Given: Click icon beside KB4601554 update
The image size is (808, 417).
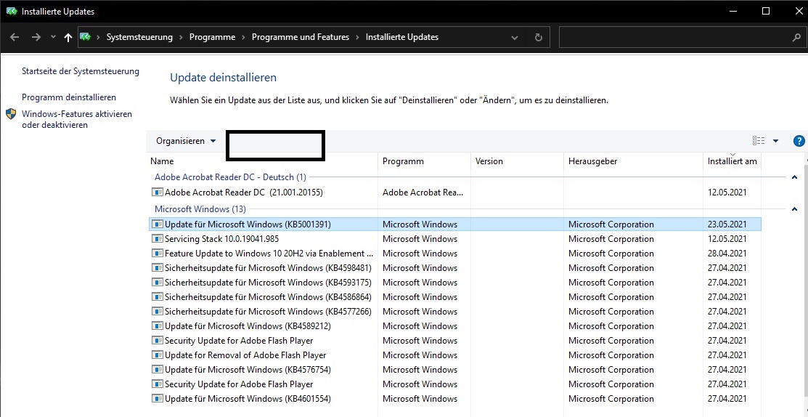Looking at the screenshot, I should 157,398.
